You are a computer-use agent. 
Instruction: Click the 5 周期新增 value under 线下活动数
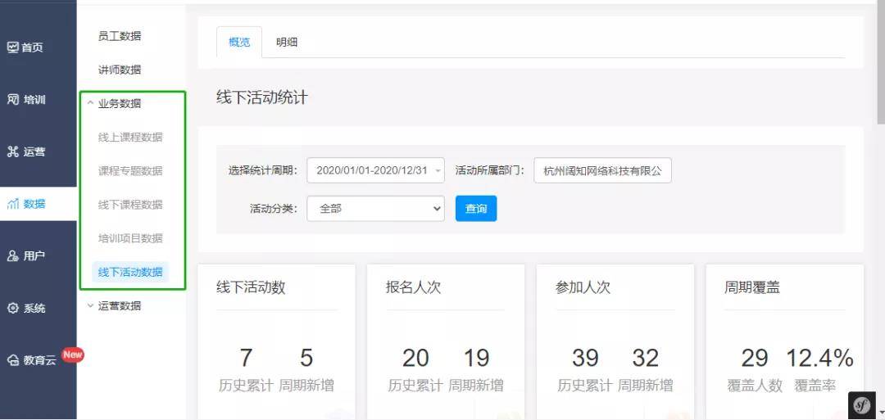[306, 358]
